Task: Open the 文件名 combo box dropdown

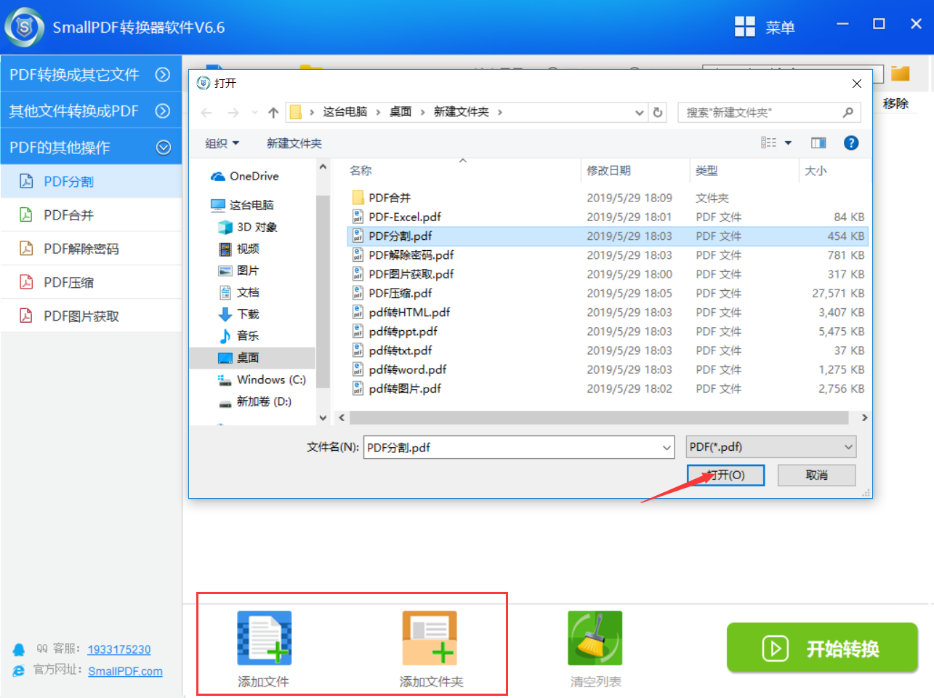Action: (667, 447)
